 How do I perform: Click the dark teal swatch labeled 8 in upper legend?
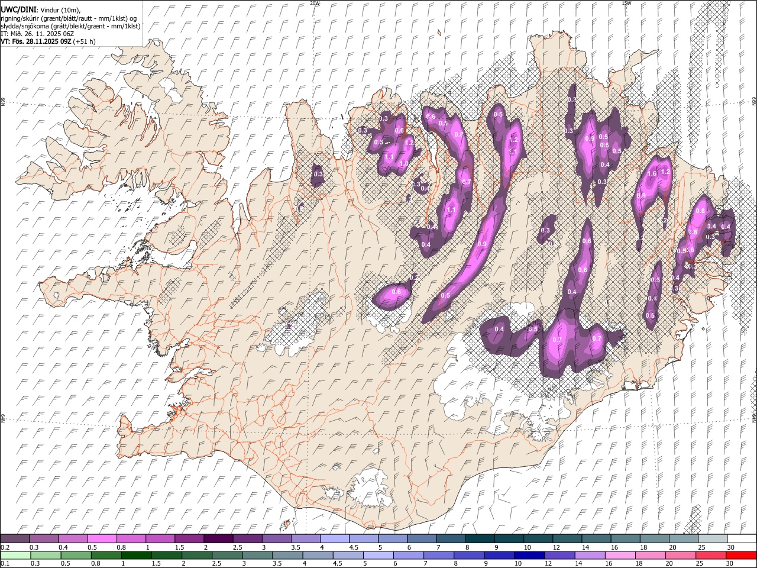(x=480, y=538)
